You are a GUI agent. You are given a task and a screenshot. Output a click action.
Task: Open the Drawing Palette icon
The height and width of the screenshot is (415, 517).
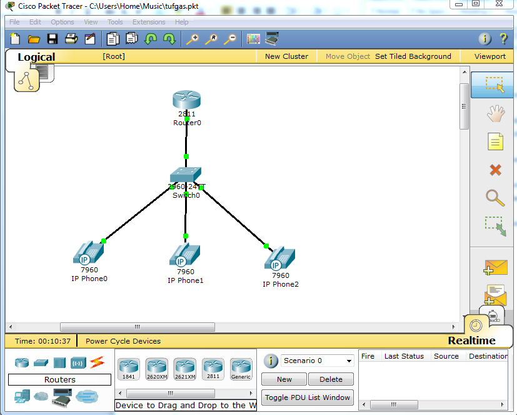point(253,39)
